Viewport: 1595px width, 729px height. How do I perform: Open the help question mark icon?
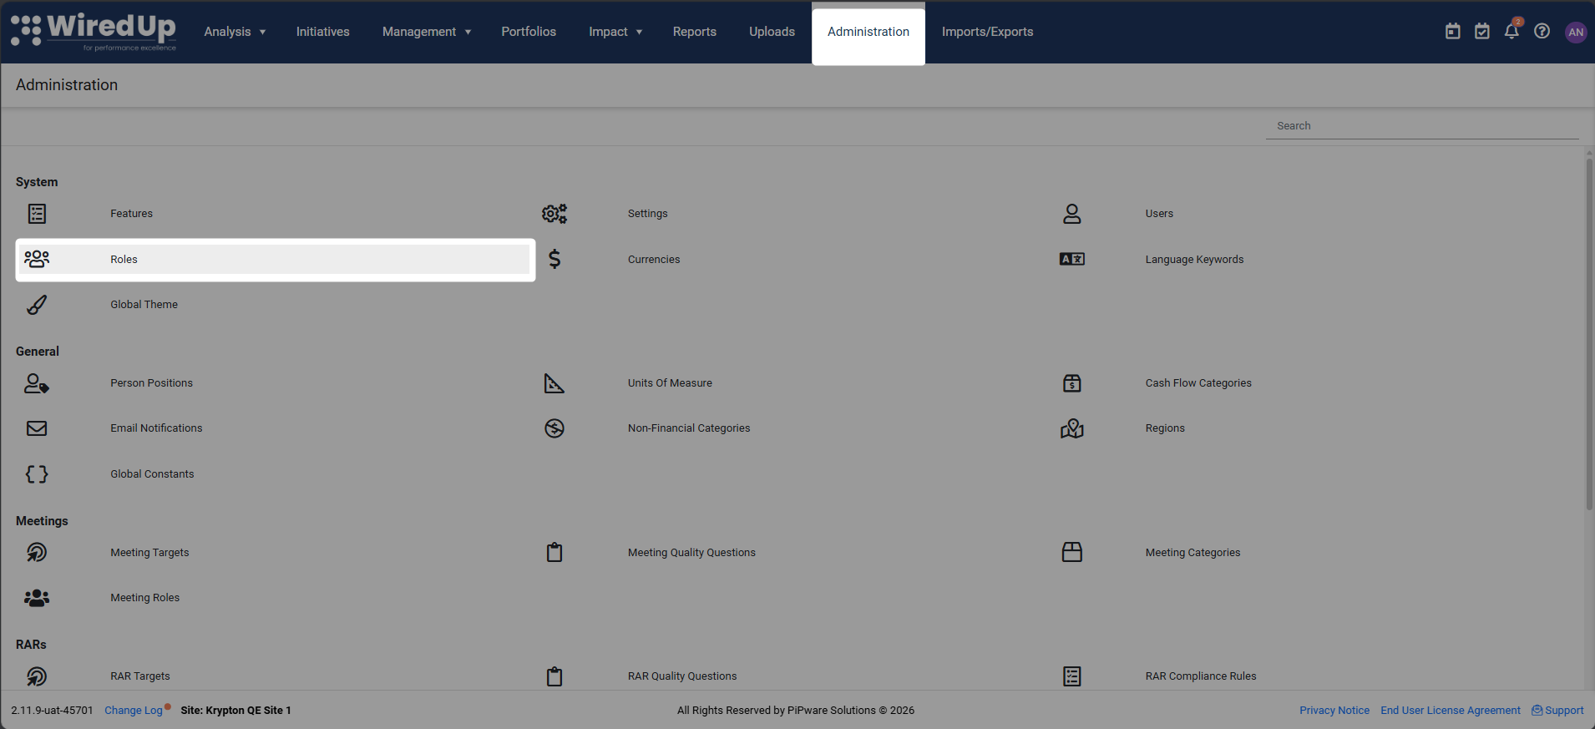click(x=1542, y=31)
